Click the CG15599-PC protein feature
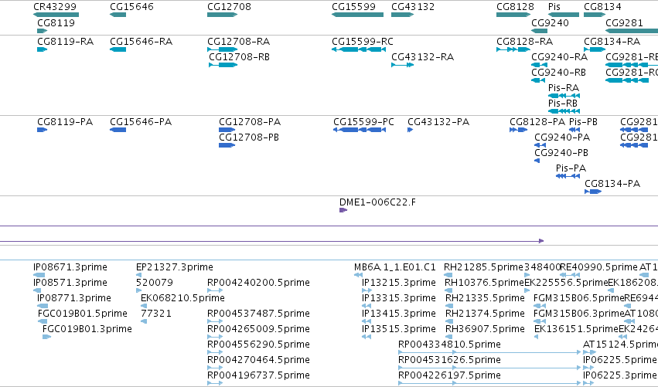 pos(360,130)
